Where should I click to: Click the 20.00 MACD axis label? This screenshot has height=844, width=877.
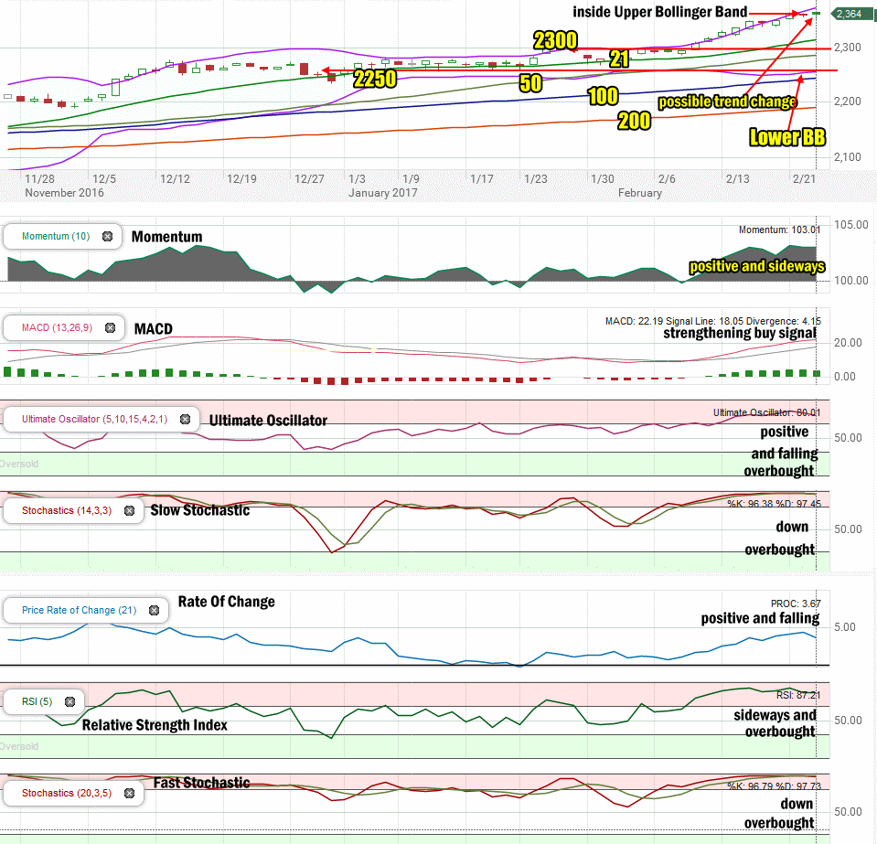point(848,343)
